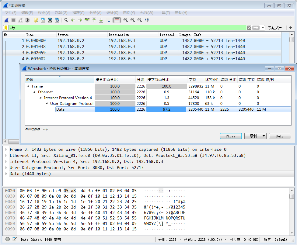Click the display filter bookmark icon
The width and height of the screenshot is (297, 245).
click(x=6, y=28)
